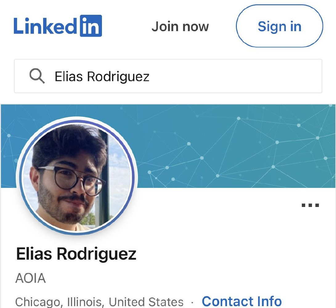
Task: Click the 'Rodriguez' word inside the search box
Action: coord(118,77)
